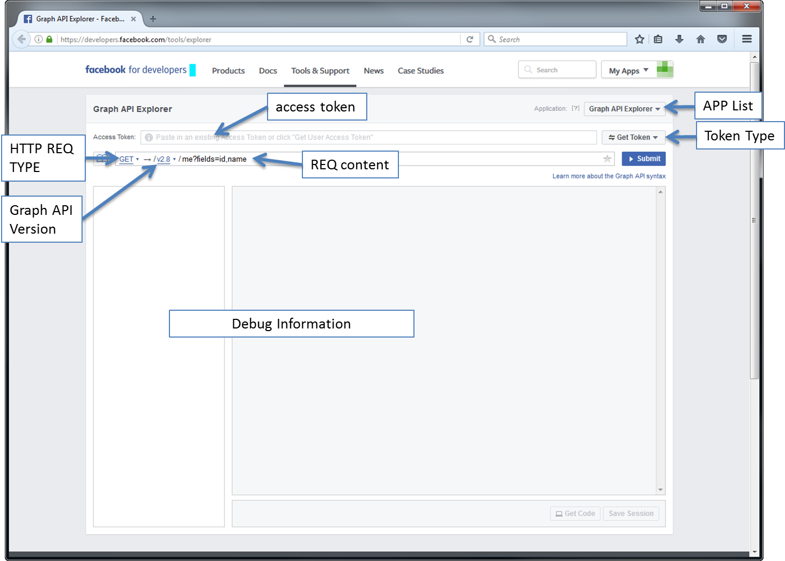
Task: Click the green padlock security icon
Action: pos(49,39)
